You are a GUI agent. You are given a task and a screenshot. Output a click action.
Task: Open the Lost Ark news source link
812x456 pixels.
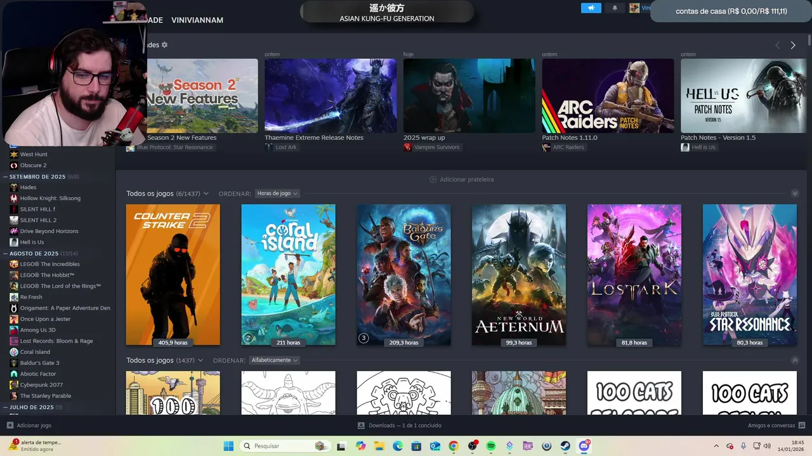(x=281, y=147)
